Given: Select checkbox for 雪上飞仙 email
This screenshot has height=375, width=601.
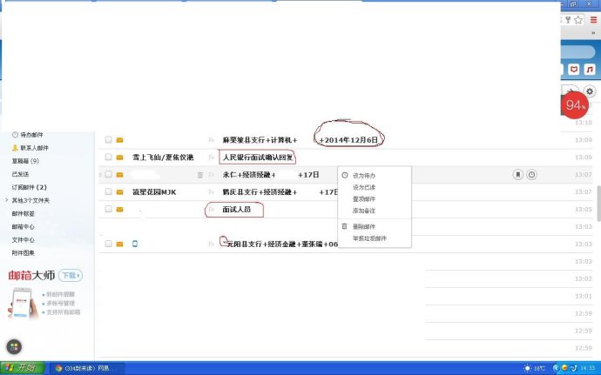Looking at the screenshot, I should click(109, 157).
